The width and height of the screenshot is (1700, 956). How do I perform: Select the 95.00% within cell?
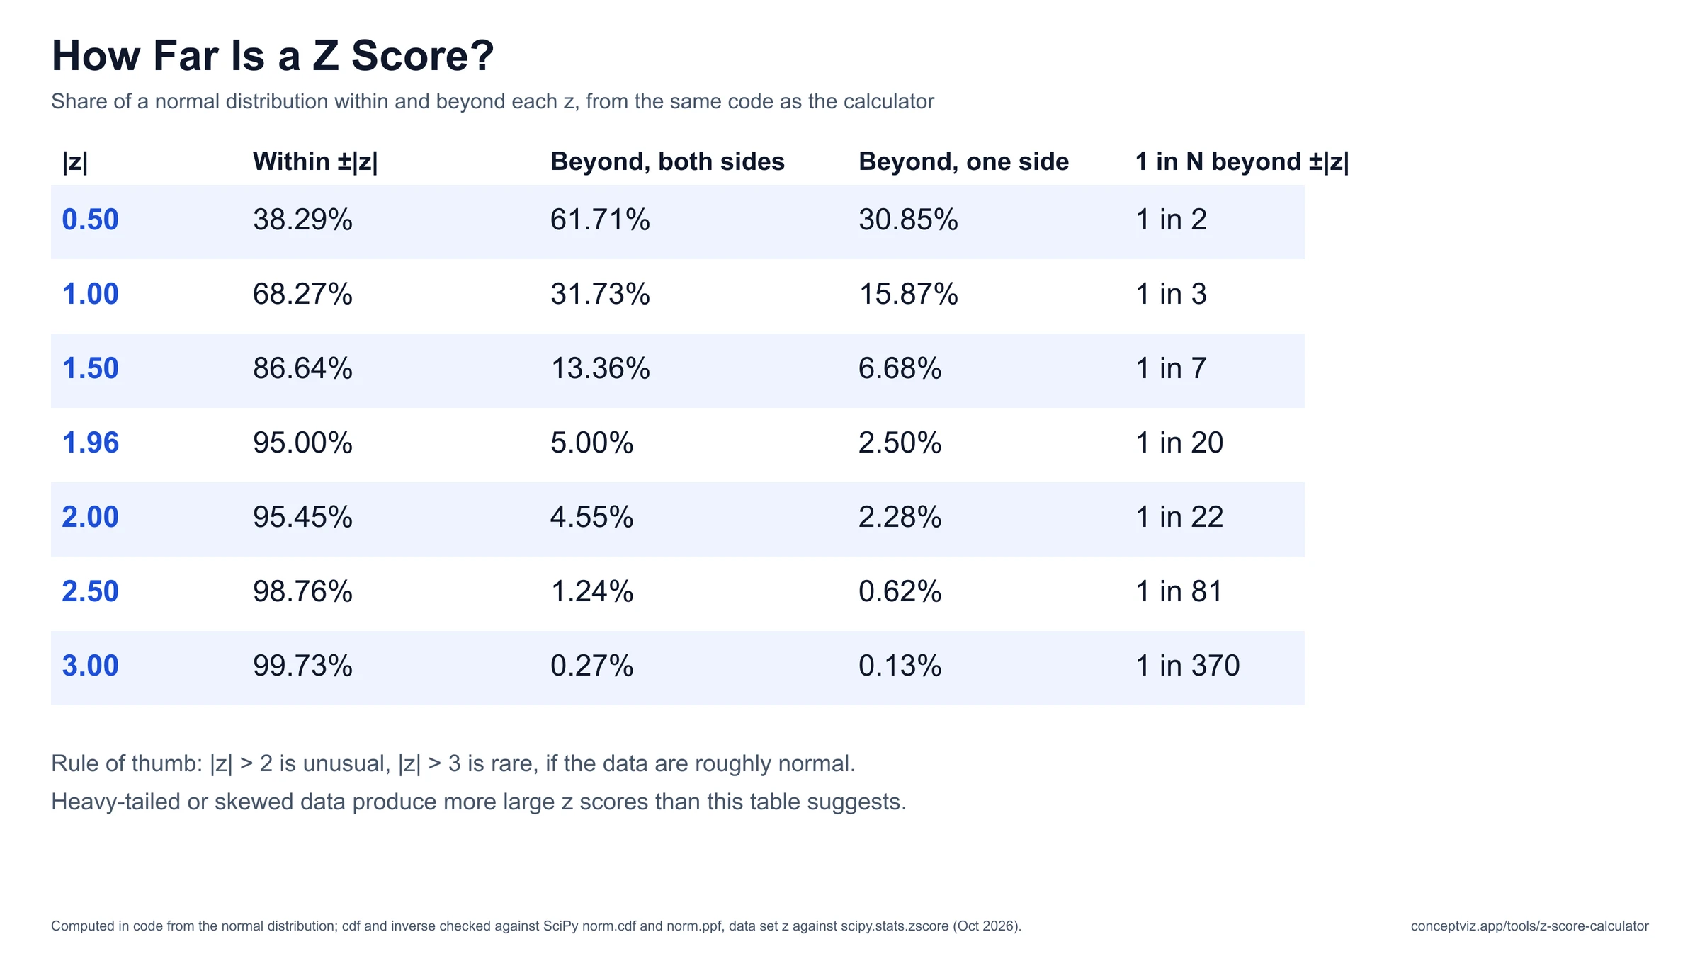click(302, 443)
